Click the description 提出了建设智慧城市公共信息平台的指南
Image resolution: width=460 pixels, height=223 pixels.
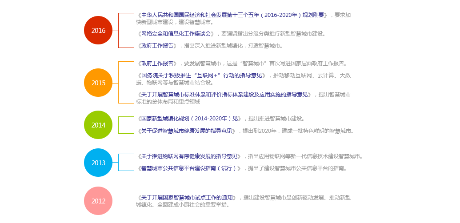297,168
